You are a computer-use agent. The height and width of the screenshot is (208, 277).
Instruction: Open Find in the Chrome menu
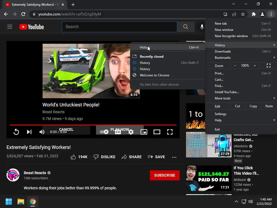click(x=241, y=86)
